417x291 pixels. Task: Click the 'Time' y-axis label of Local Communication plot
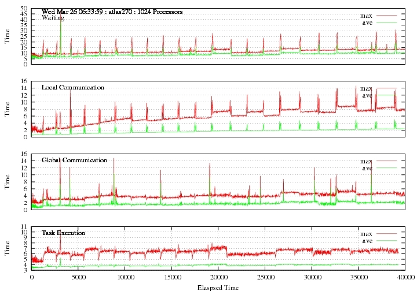pyautogui.click(x=7, y=109)
